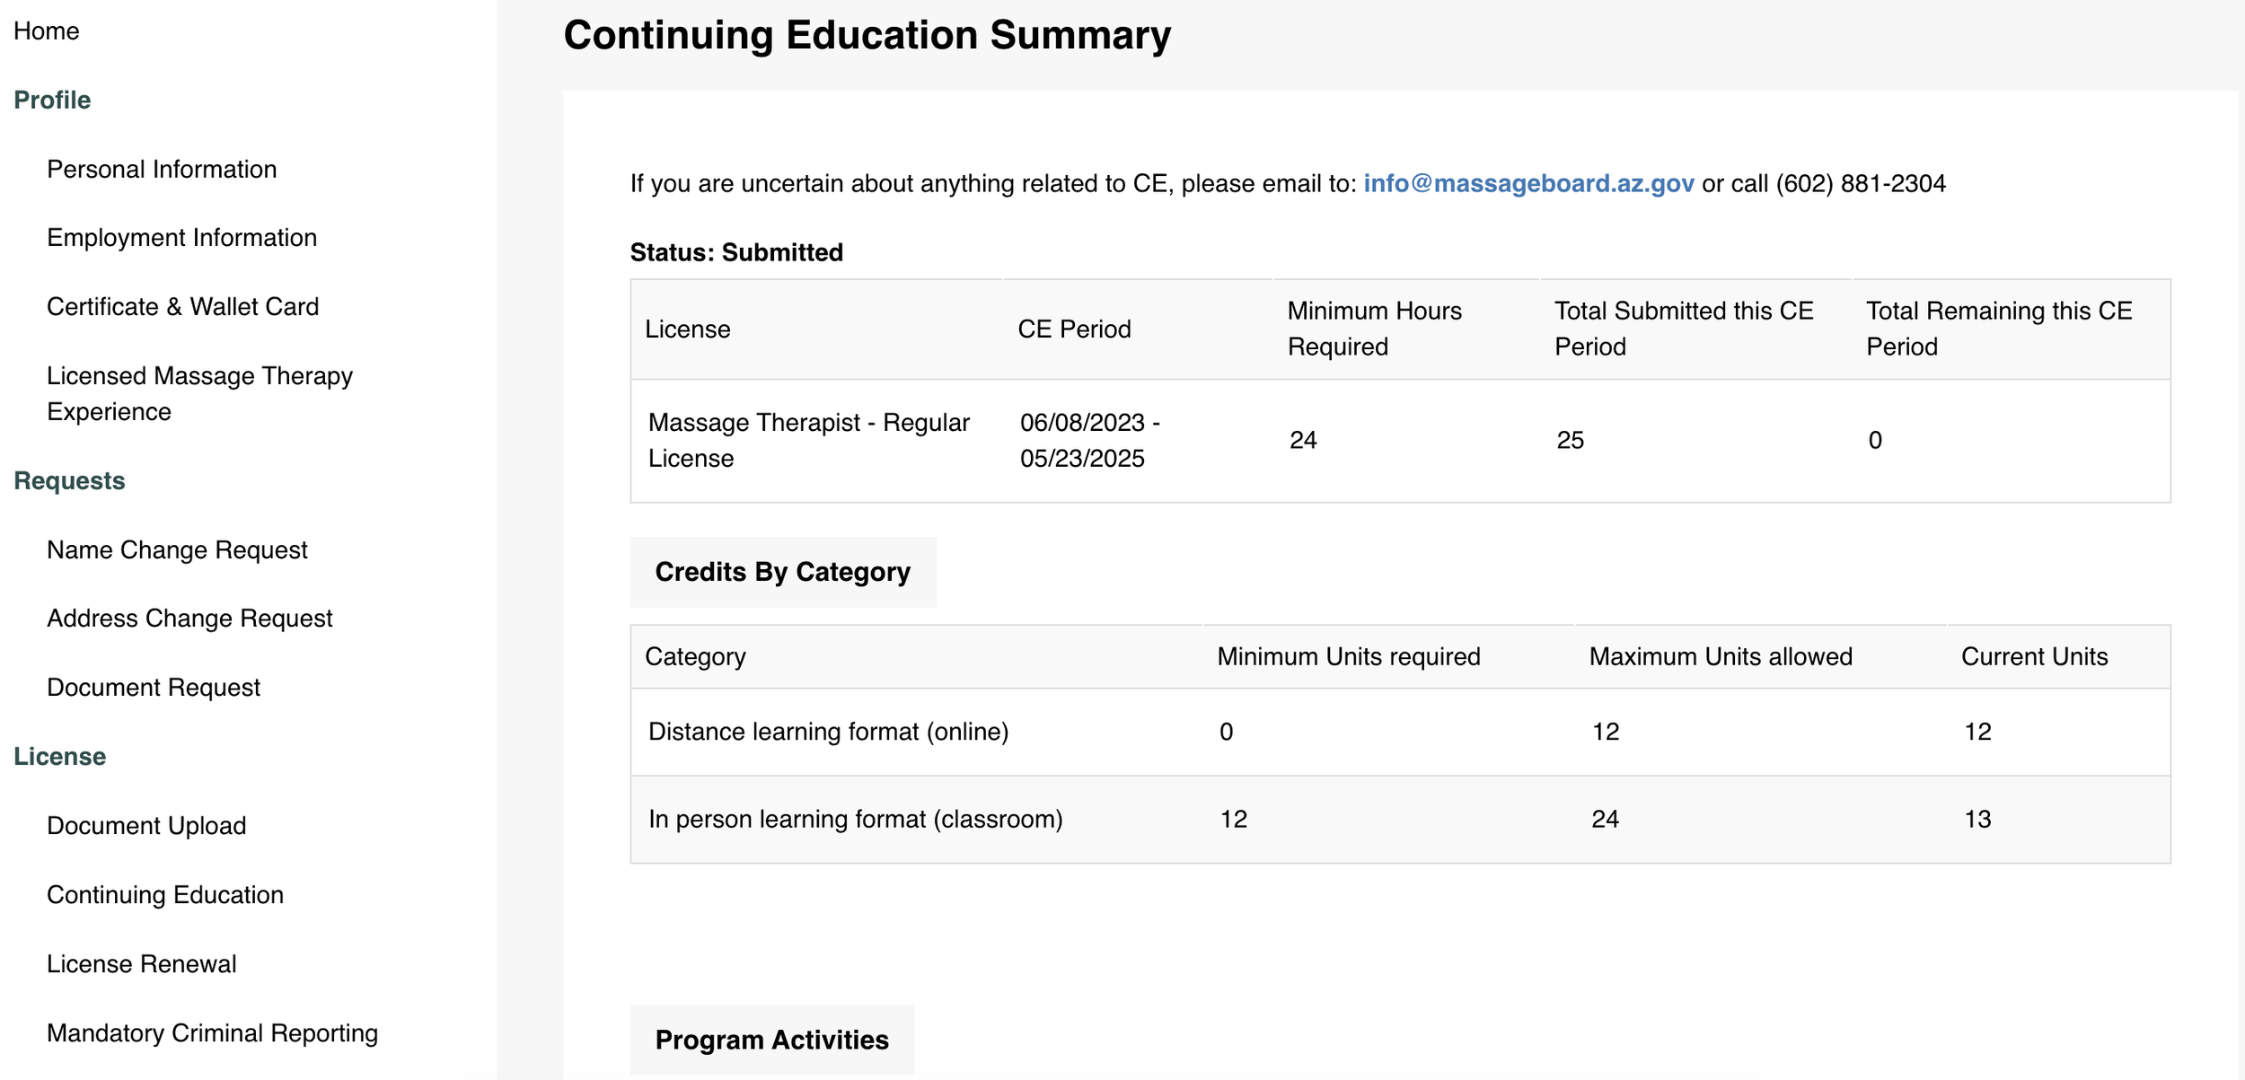
Task: Open Document Upload page
Action: point(146,826)
